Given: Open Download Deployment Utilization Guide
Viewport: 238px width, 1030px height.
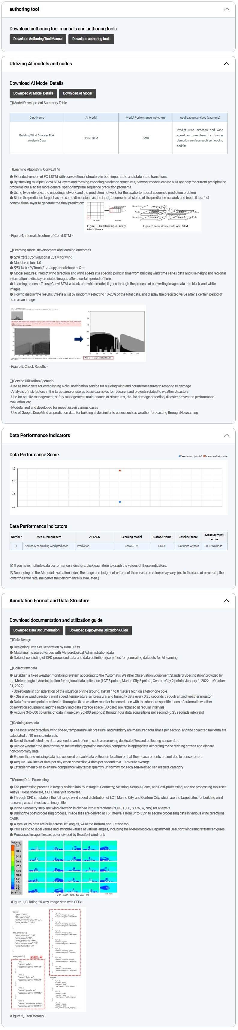Looking at the screenshot, I should click(98, 630).
